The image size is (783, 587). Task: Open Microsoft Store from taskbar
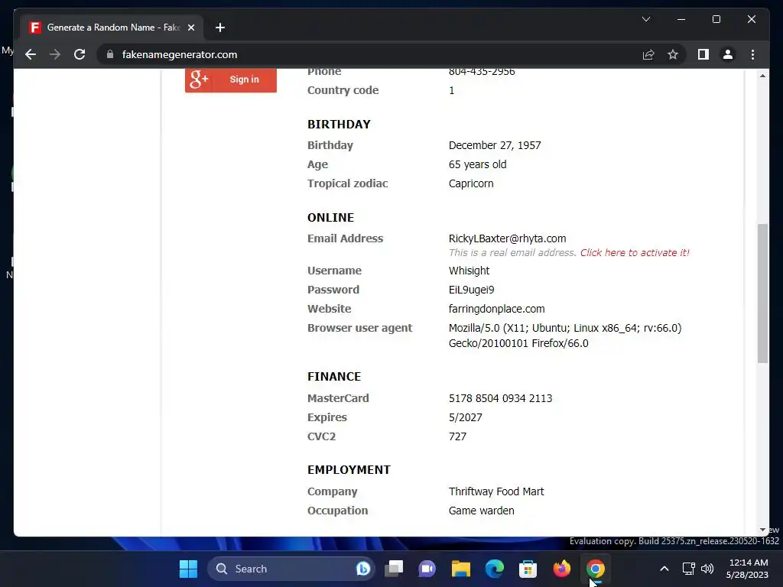528,569
